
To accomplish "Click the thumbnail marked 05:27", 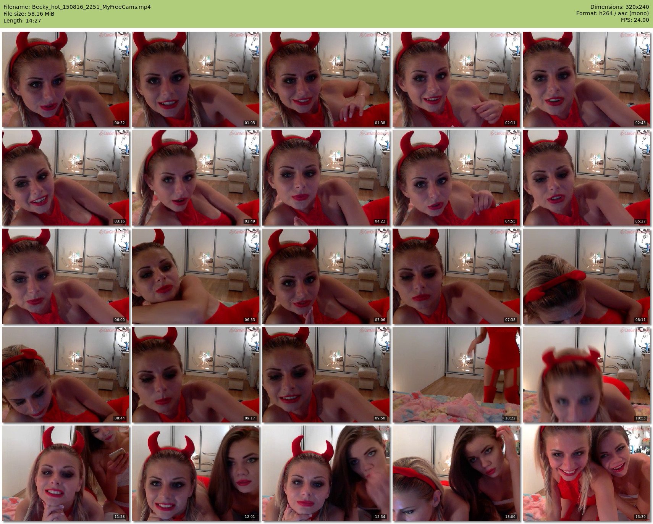I will pyautogui.click(x=586, y=178).
